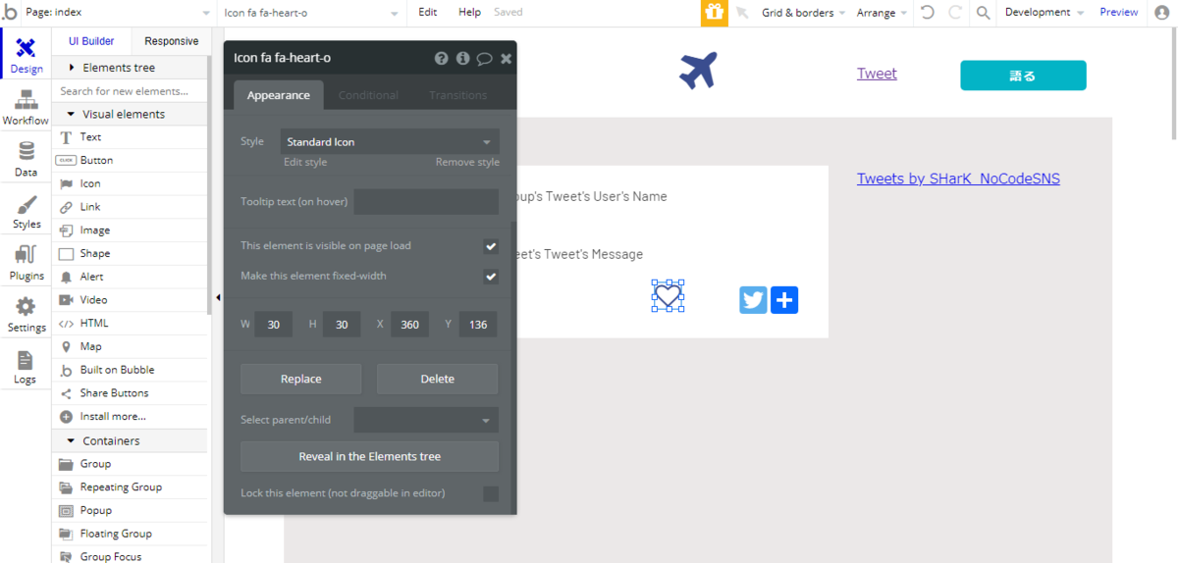Open the Style dropdown Standard Icon

(390, 142)
